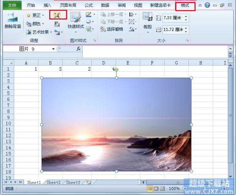Image resolution: width=236 pixels, height=195 pixels.
Task: Click the picture width field 11.72 厘米
Action: (x=173, y=29)
